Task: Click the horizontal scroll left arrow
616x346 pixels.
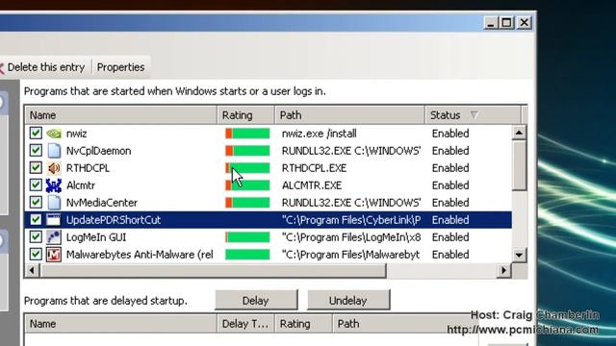Action: pyautogui.click(x=32, y=270)
